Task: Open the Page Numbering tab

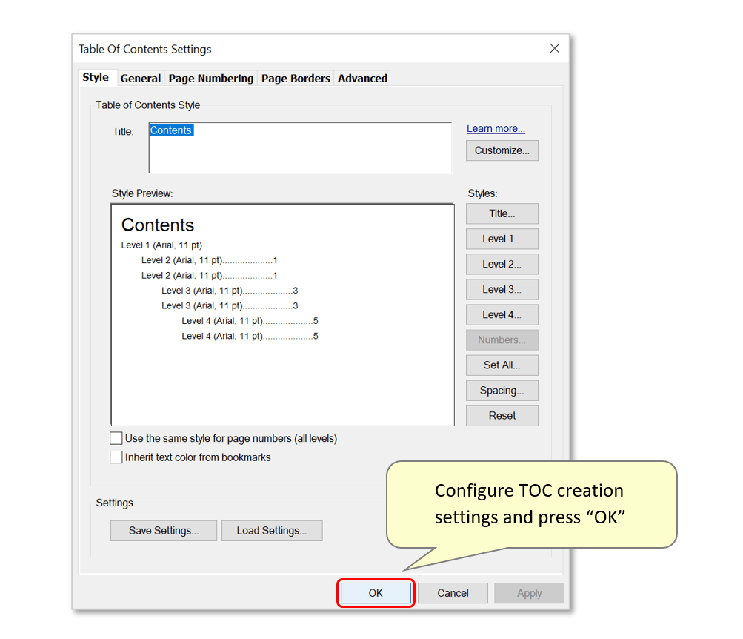Action: point(211,79)
